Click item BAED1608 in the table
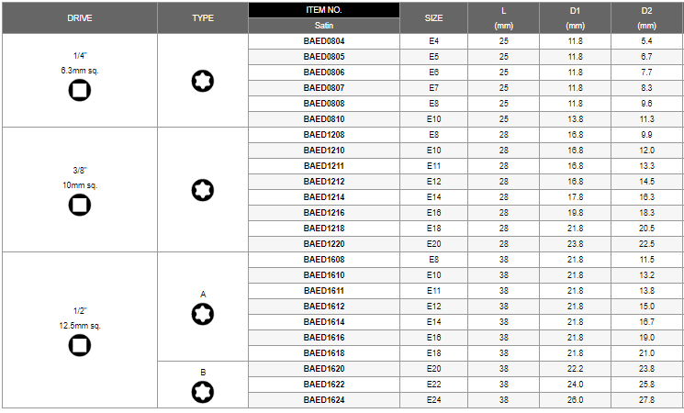684x413 pixels. click(324, 260)
